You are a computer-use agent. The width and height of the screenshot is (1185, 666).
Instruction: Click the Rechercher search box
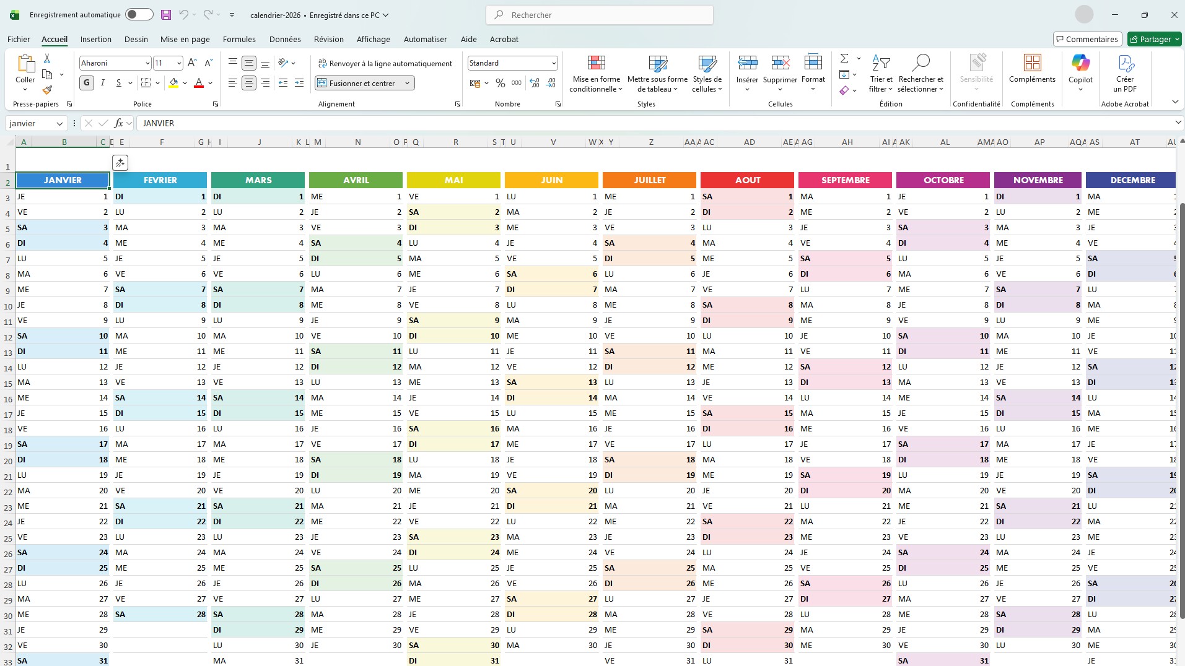(x=600, y=15)
